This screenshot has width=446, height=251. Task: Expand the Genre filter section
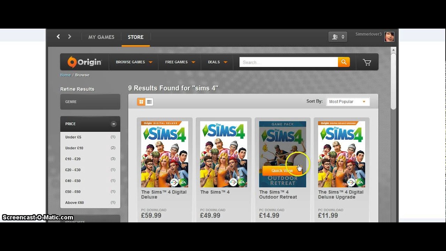pyautogui.click(x=90, y=102)
